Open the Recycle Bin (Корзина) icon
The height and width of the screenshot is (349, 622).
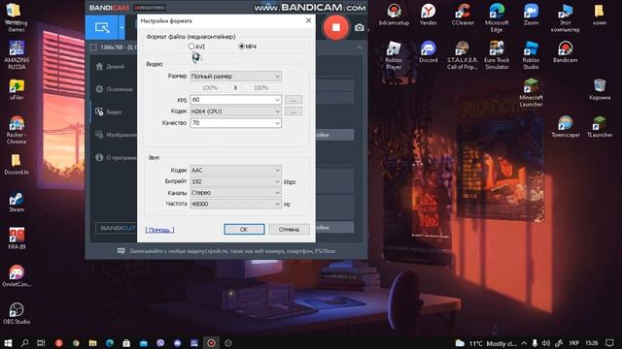pyautogui.click(x=600, y=89)
